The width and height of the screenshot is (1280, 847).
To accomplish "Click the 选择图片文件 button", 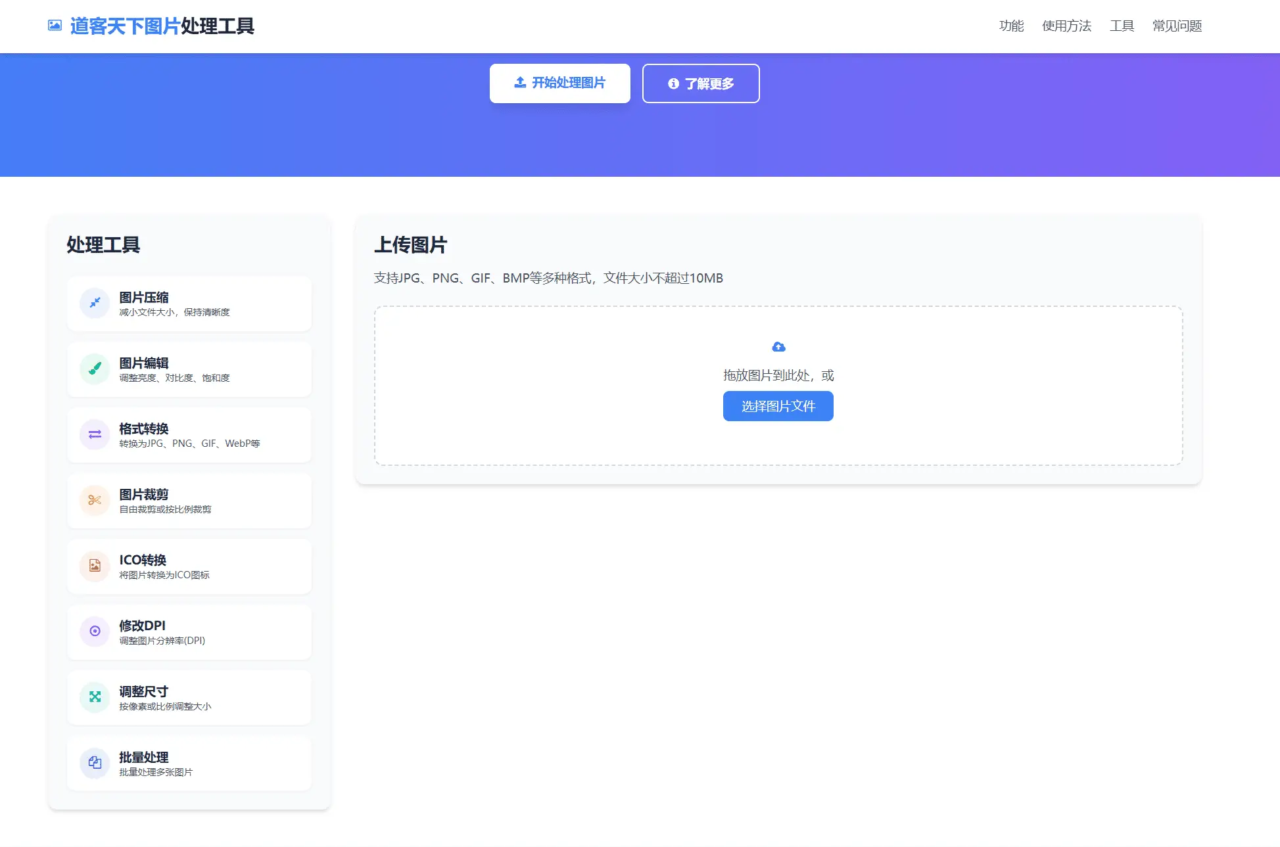I will coord(778,405).
